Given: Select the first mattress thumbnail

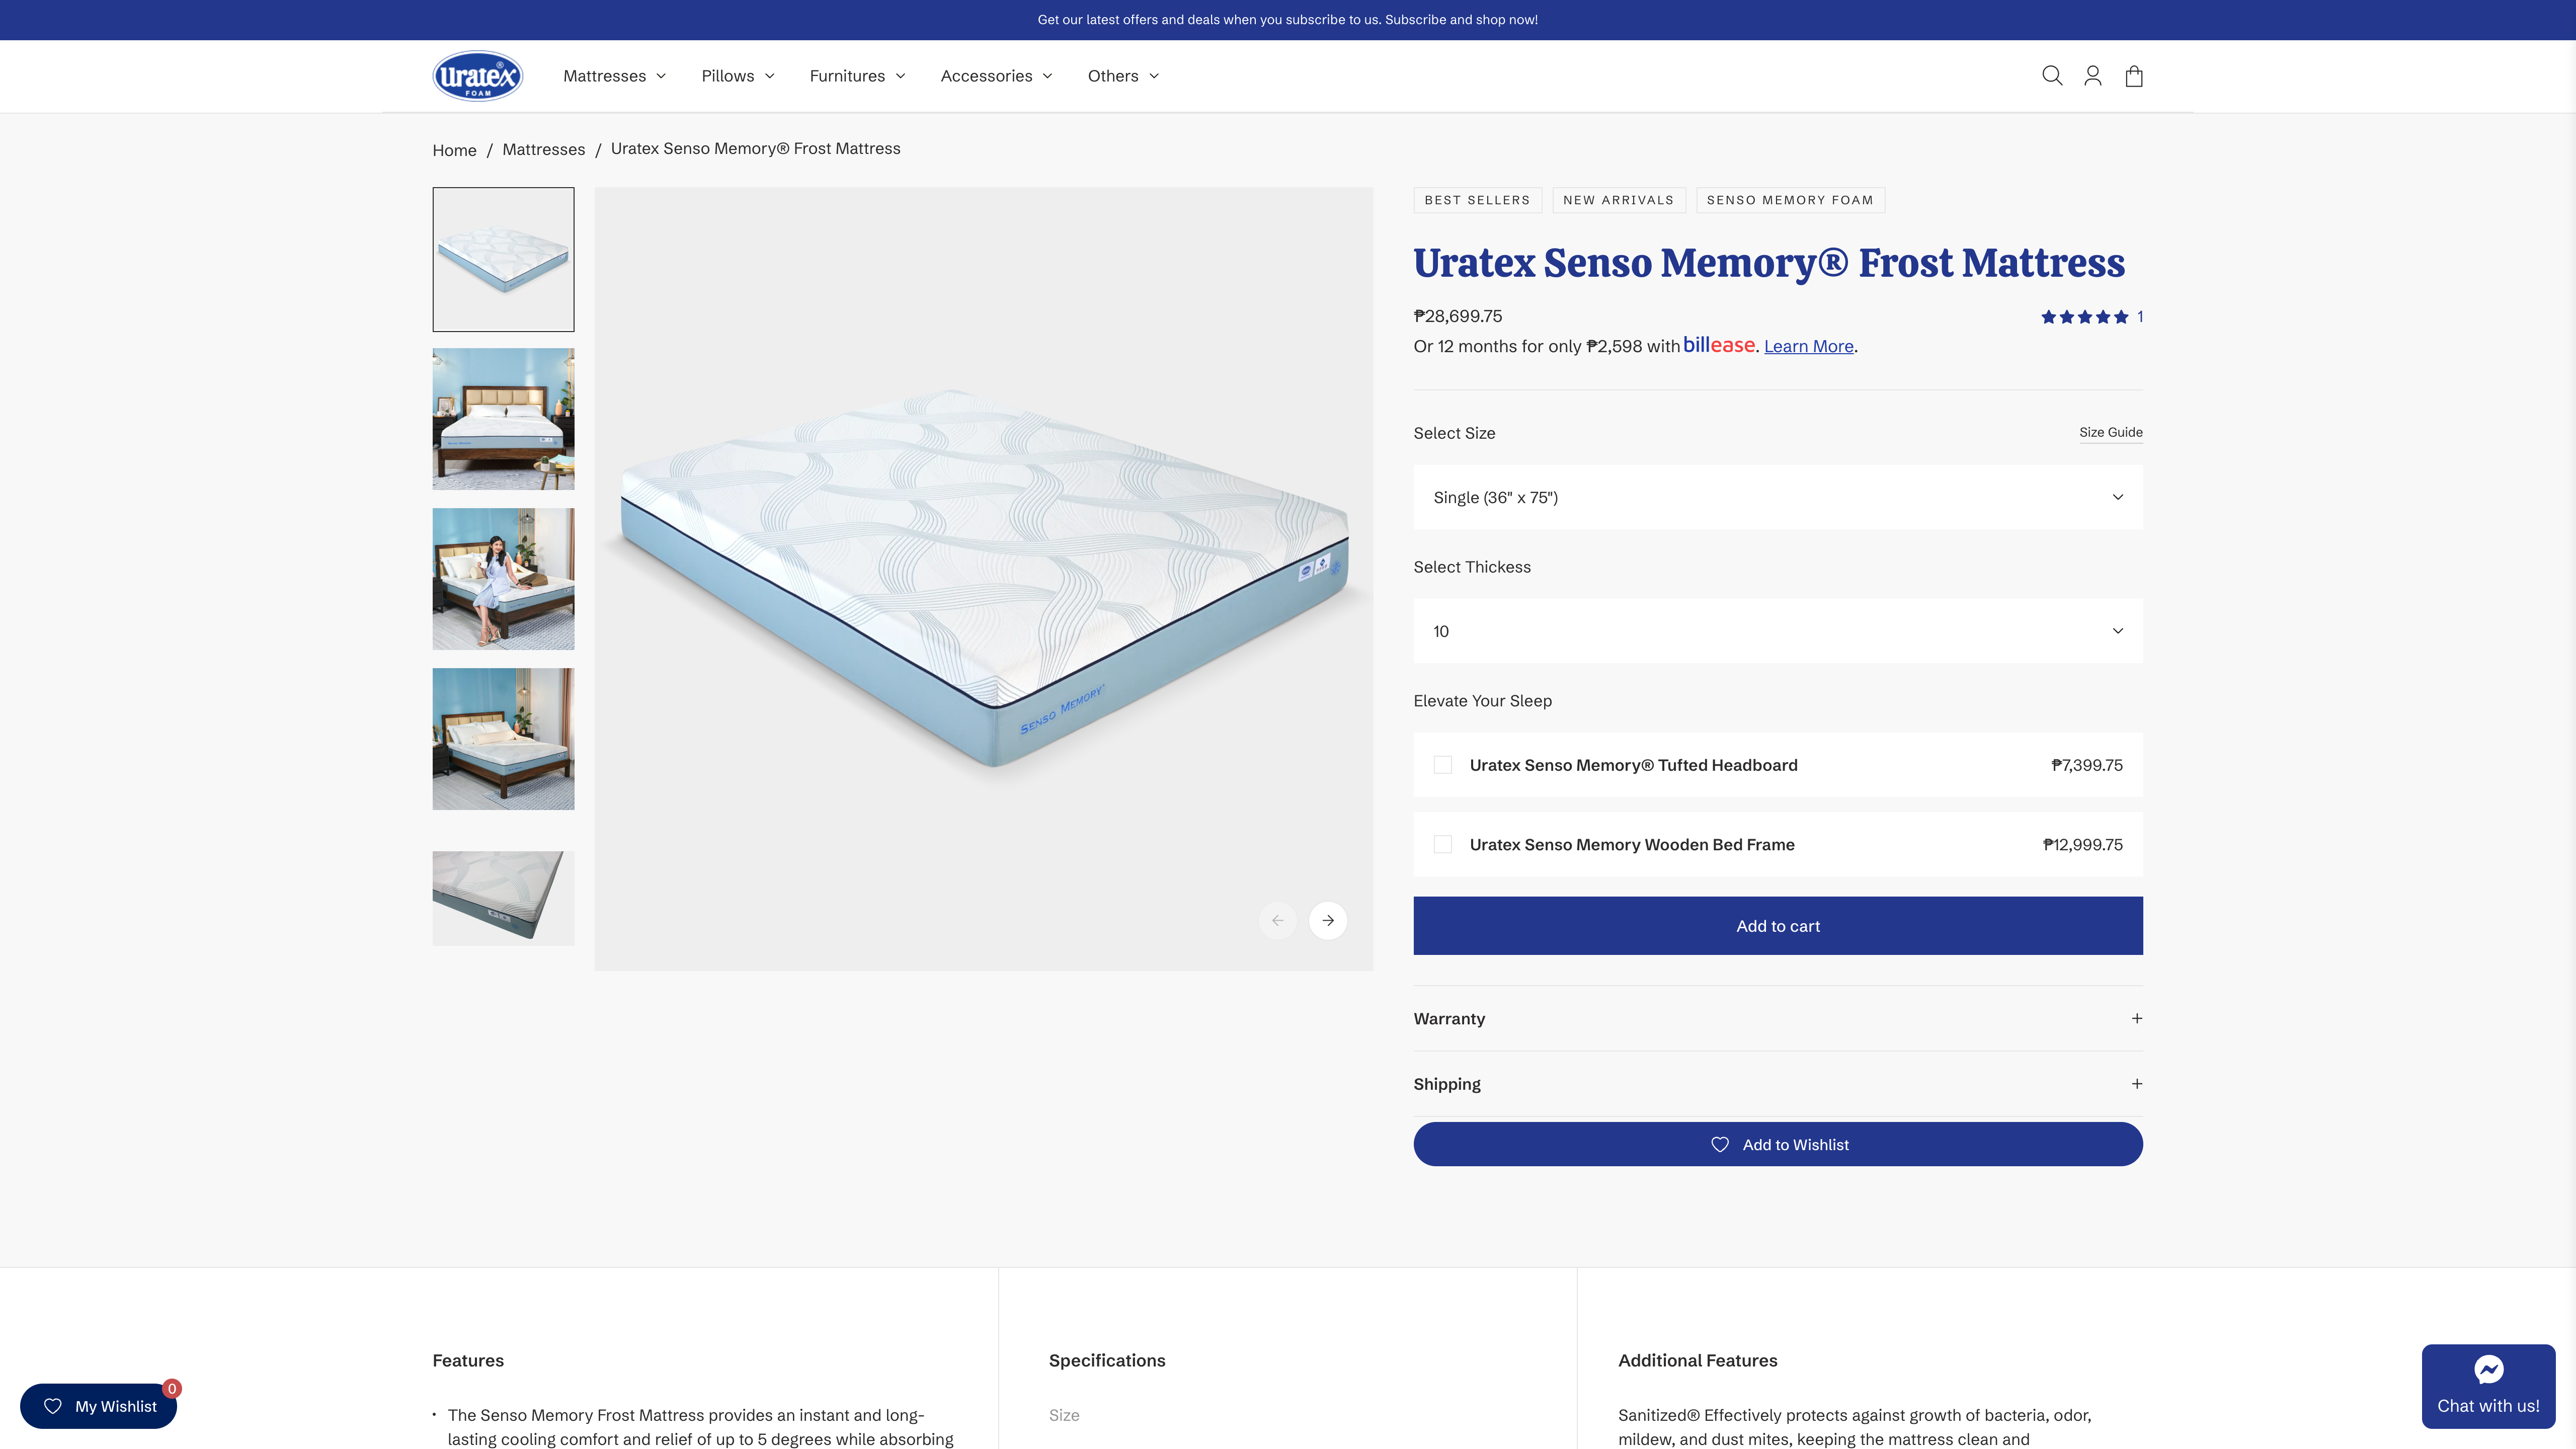Looking at the screenshot, I should (x=503, y=259).
